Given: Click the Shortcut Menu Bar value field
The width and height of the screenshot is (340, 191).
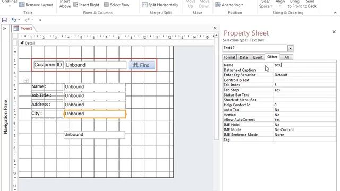Looking at the screenshot, I should click(x=304, y=100).
